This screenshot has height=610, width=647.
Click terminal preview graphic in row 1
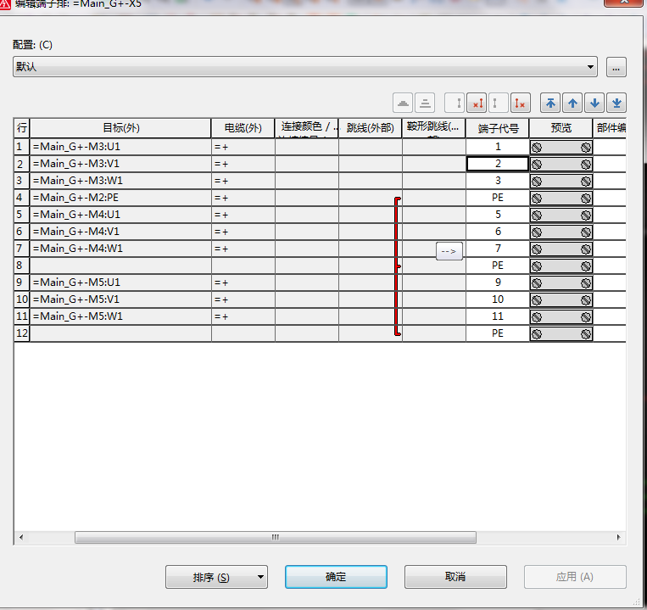coord(561,148)
